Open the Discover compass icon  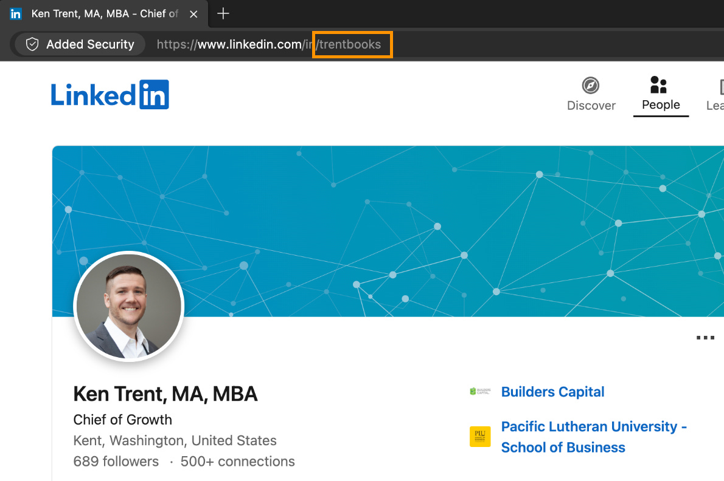pyautogui.click(x=591, y=86)
